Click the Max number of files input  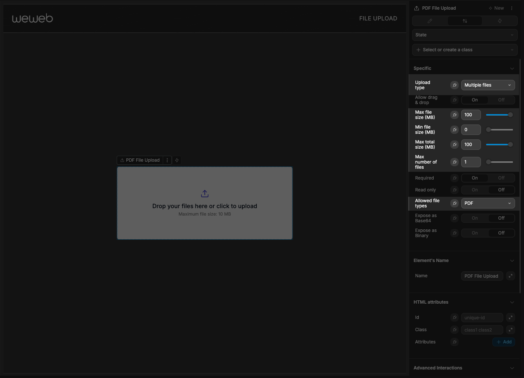pyautogui.click(x=470, y=162)
